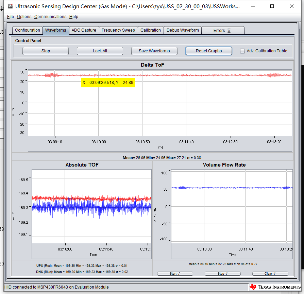Click Save Waveforms button
304x294 pixels.
click(x=154, y=51)
